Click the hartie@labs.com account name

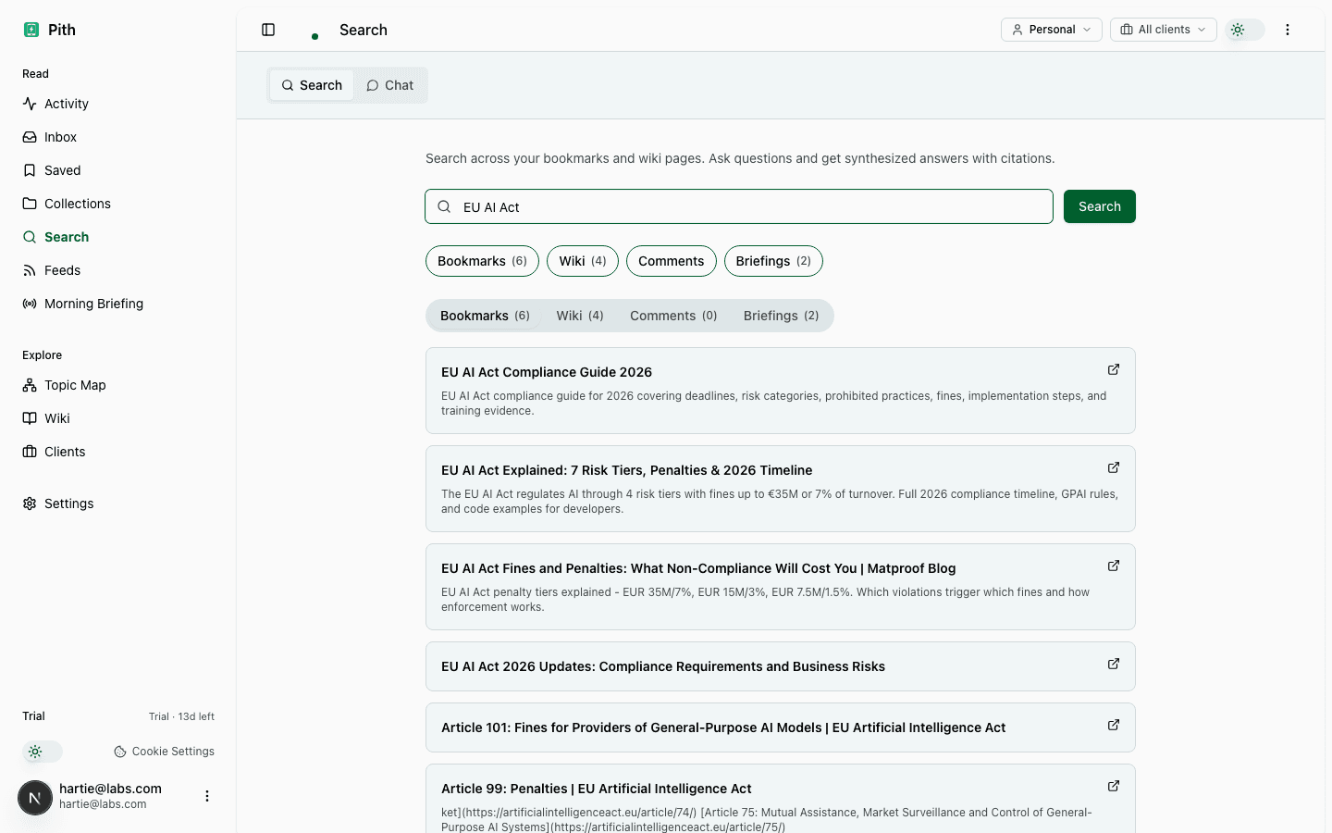pyautogui.click(x=110, y=789)
